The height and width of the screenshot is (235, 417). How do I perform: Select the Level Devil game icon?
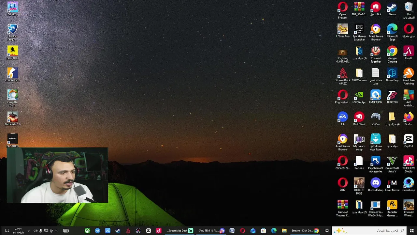point(13,53)
